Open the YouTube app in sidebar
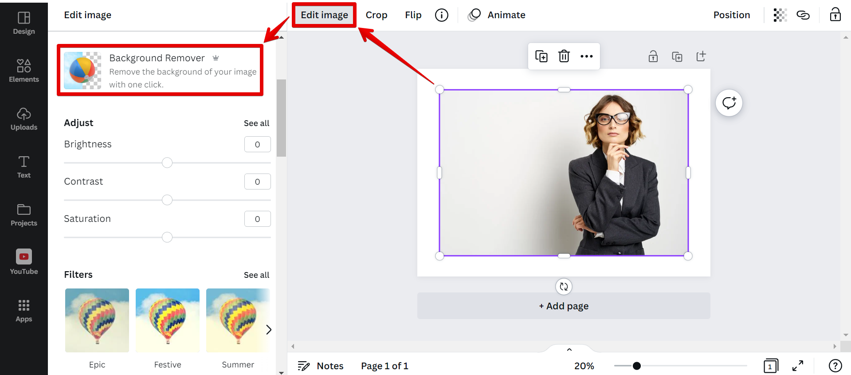851x375 pixels. [x=24, y=262]
